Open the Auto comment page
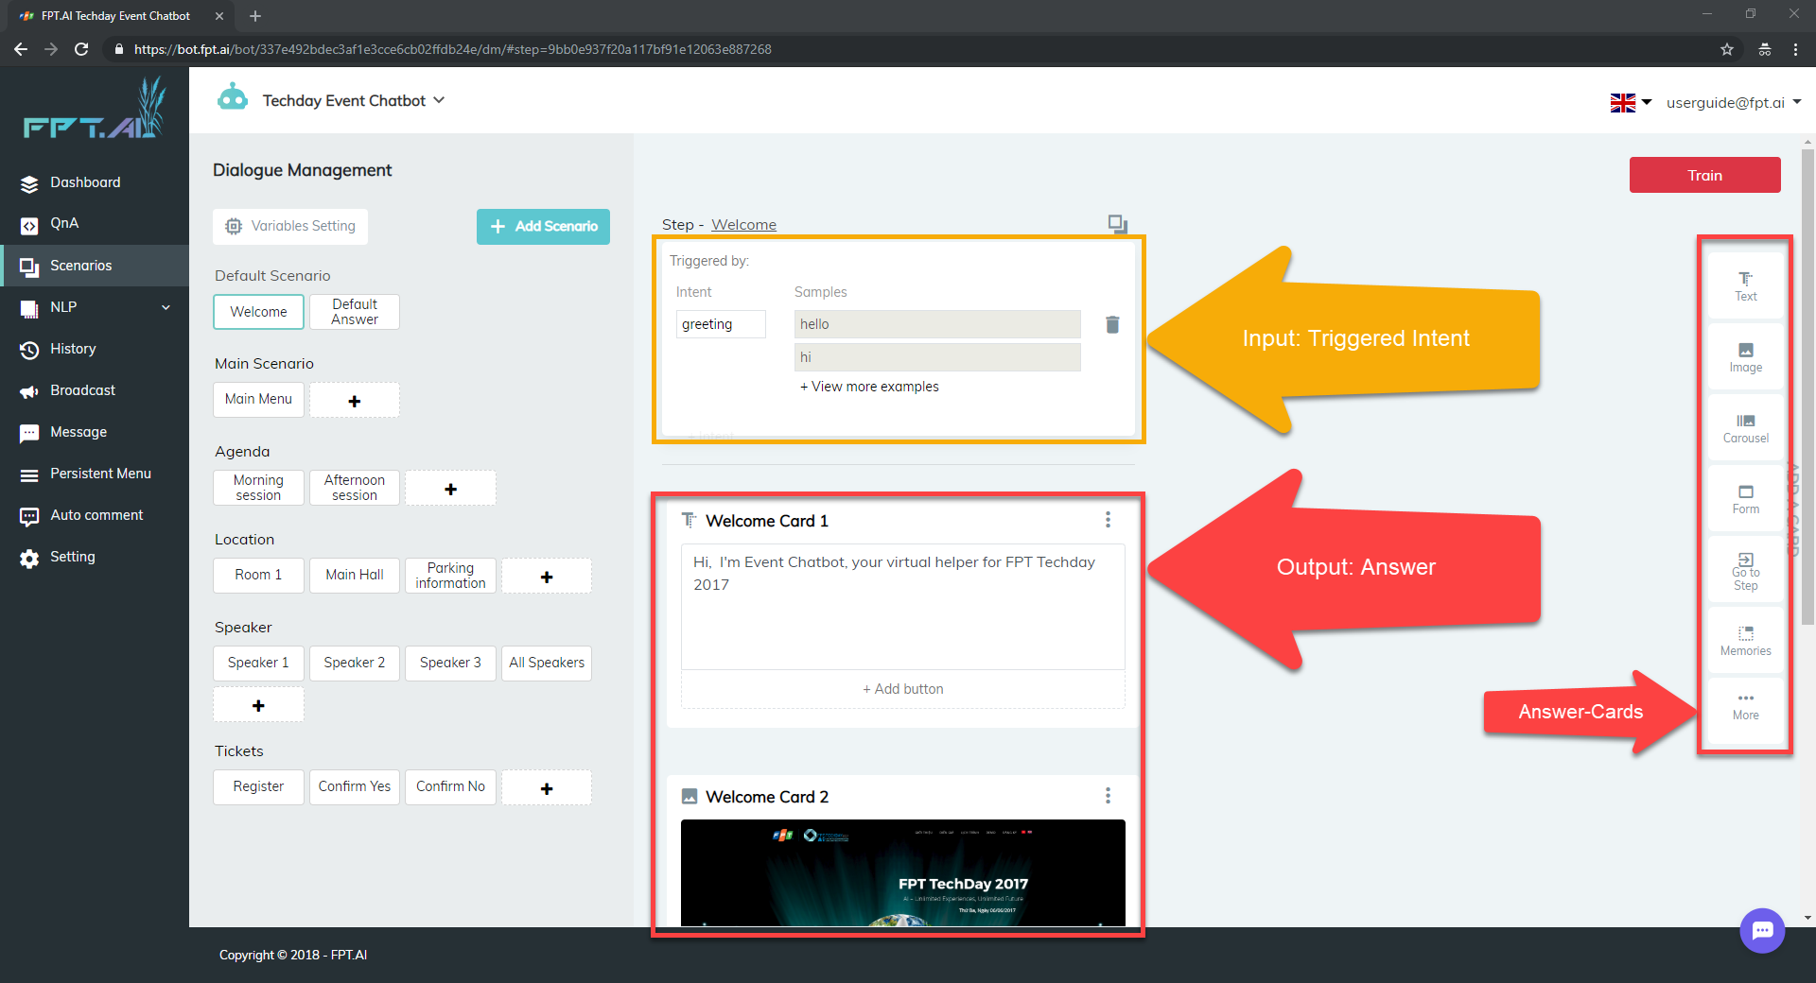The image size is (1816, 983). click(x=96, y=515)
